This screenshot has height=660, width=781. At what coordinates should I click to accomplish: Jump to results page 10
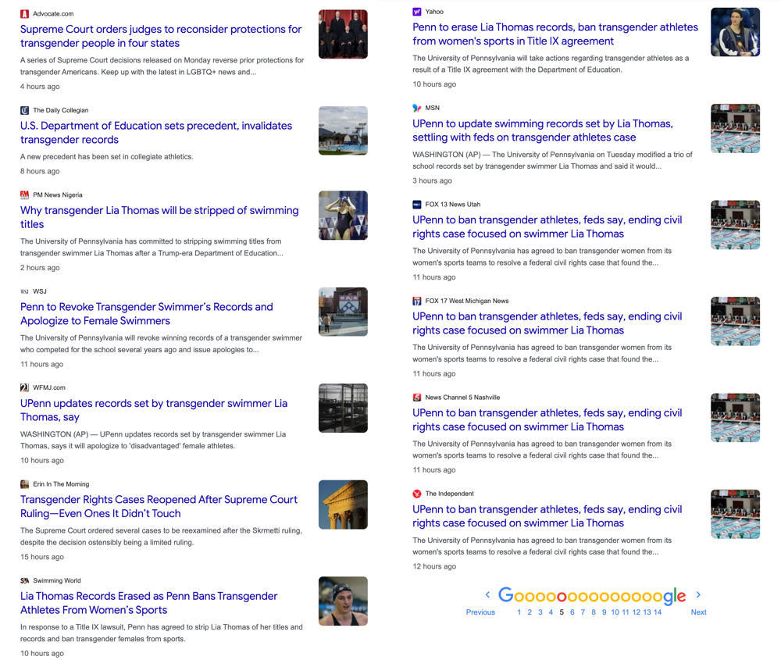(615, 612)
